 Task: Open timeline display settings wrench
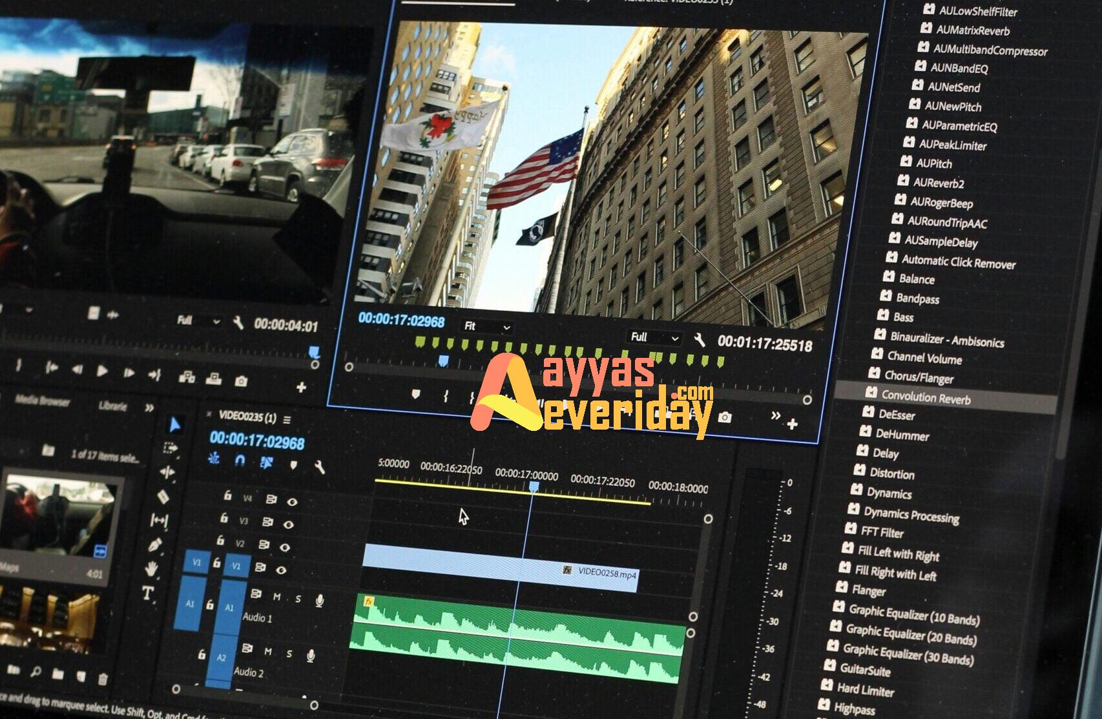click(x=319, y=466)
